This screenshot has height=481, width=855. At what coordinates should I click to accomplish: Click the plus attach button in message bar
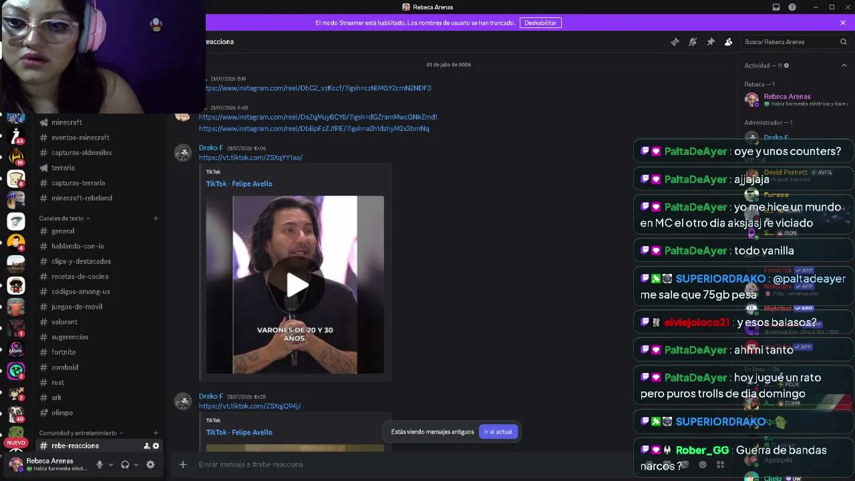183,464
